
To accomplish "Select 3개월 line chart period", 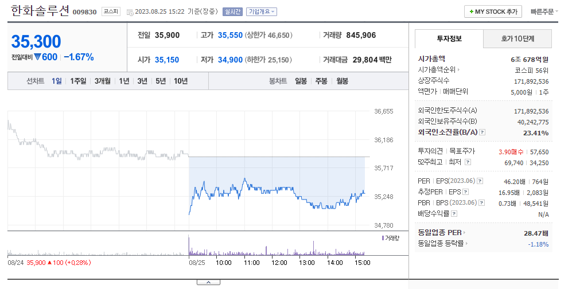I will click(x=103, y=81).
